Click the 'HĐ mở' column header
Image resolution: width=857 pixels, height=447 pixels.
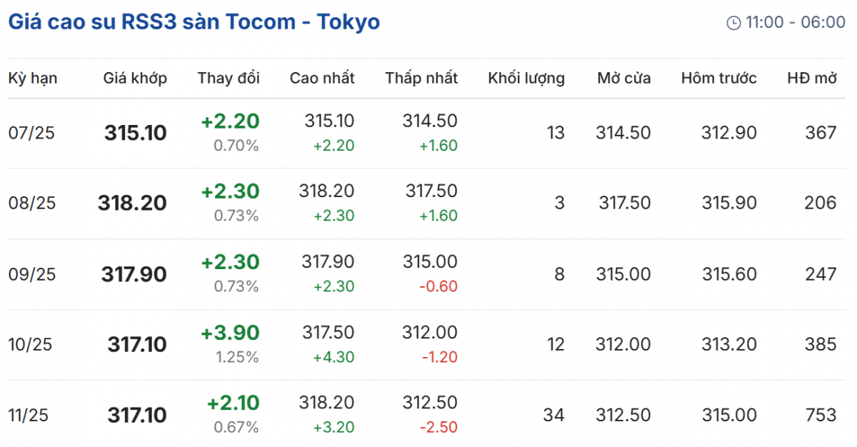811,79
